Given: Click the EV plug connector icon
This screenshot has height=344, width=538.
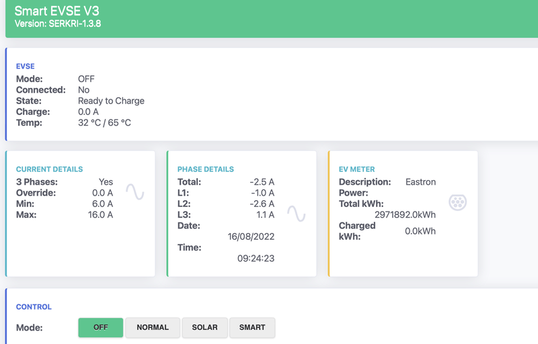Looking at the screenshot, I should [458, 202].
